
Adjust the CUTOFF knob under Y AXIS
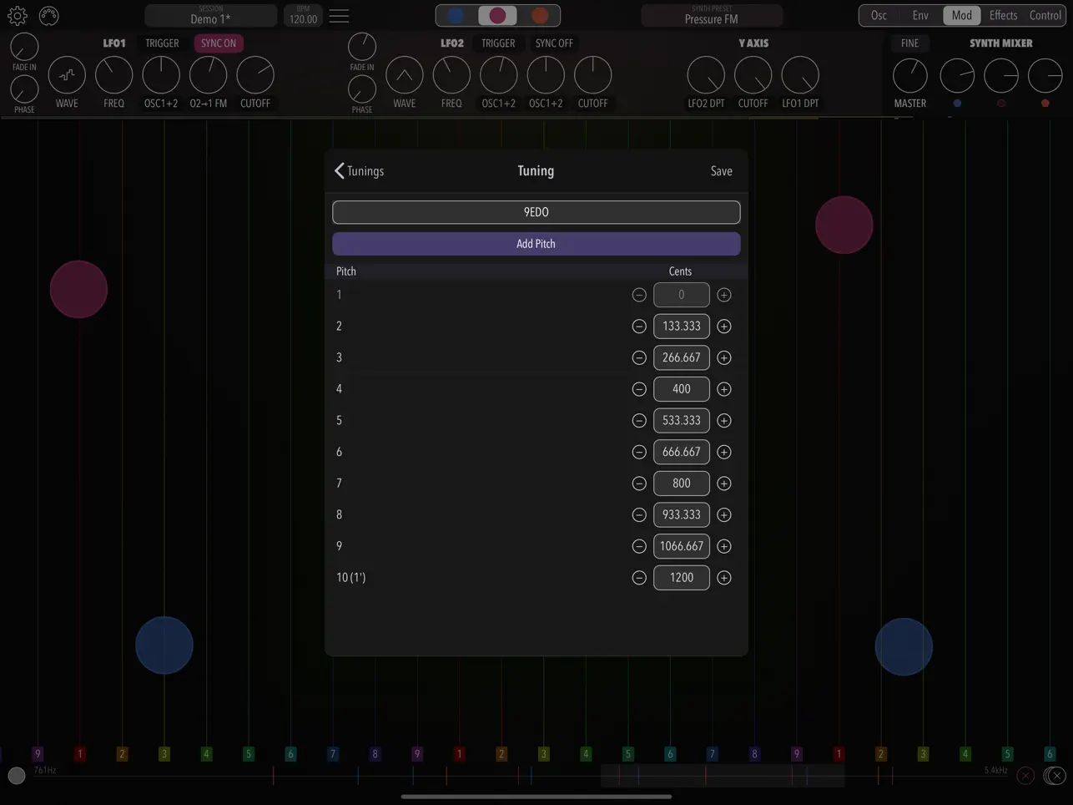click(753, 76)
